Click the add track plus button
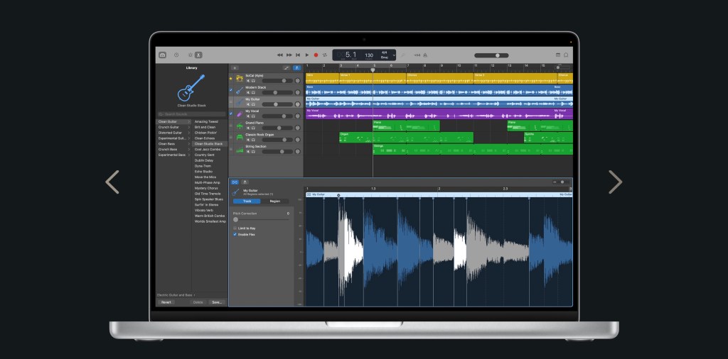 click(x=235, y=67)
